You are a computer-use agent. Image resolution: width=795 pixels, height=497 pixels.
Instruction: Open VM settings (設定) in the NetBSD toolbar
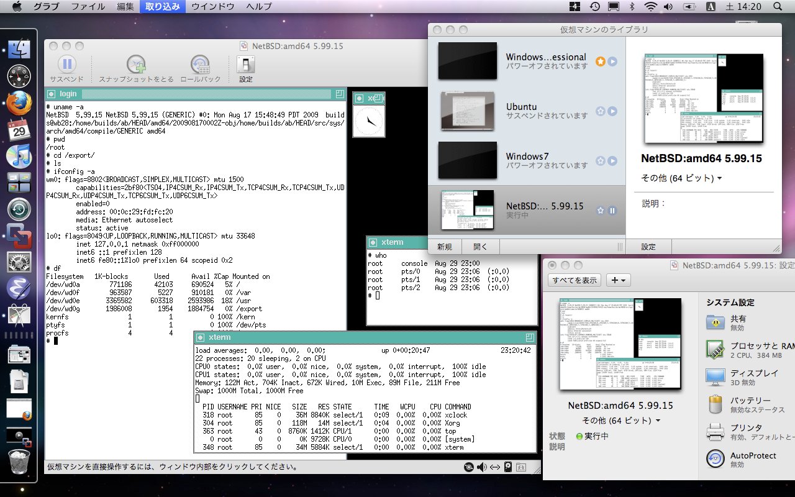pyautogui.click(x=246, y=69)
